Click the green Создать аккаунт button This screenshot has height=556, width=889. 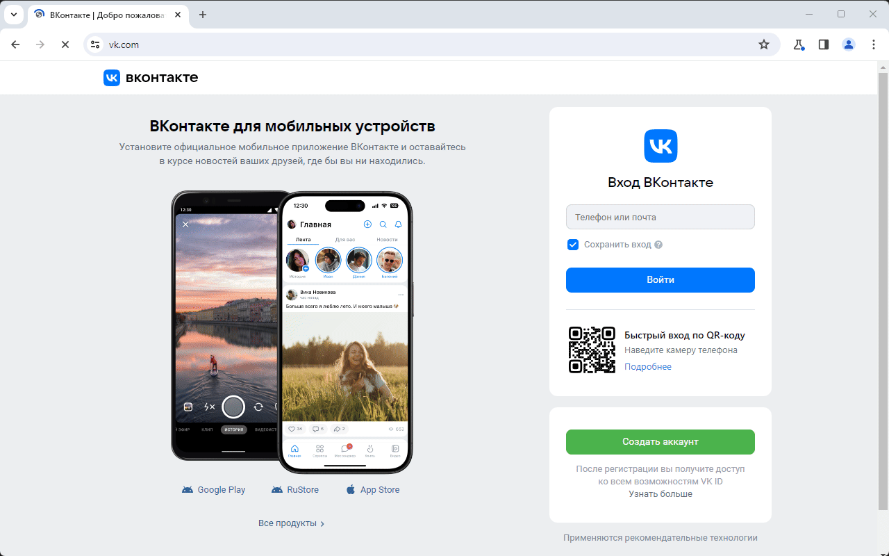pyautogui.click(x=660, y=442)
